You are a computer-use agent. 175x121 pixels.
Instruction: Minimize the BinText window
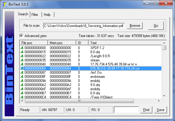(147, 3)
